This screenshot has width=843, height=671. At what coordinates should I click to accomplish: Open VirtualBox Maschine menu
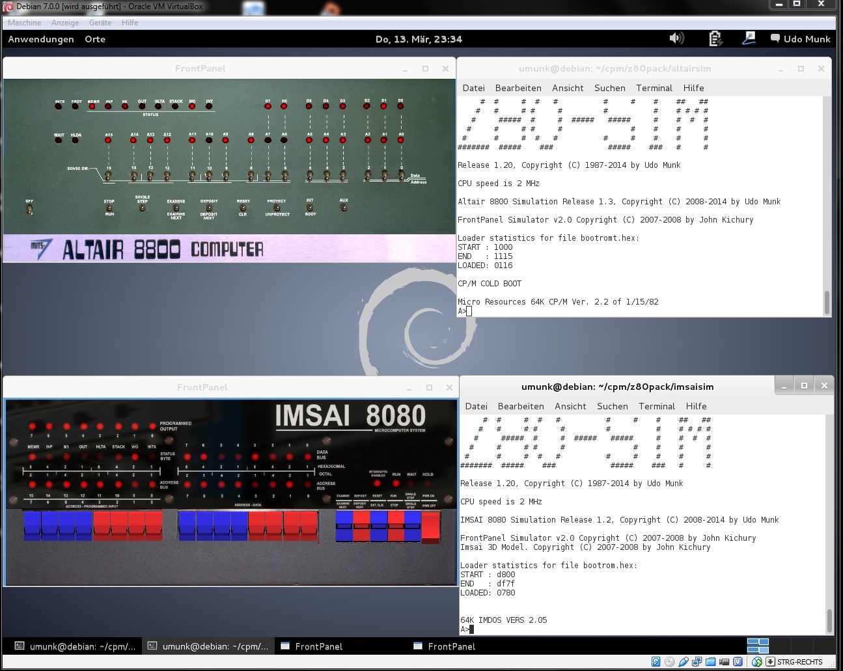tap(25, 23)
